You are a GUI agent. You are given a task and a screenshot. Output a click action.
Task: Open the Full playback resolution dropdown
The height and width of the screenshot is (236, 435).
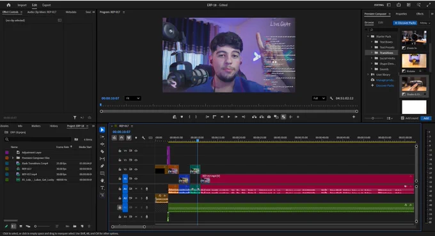319,98
